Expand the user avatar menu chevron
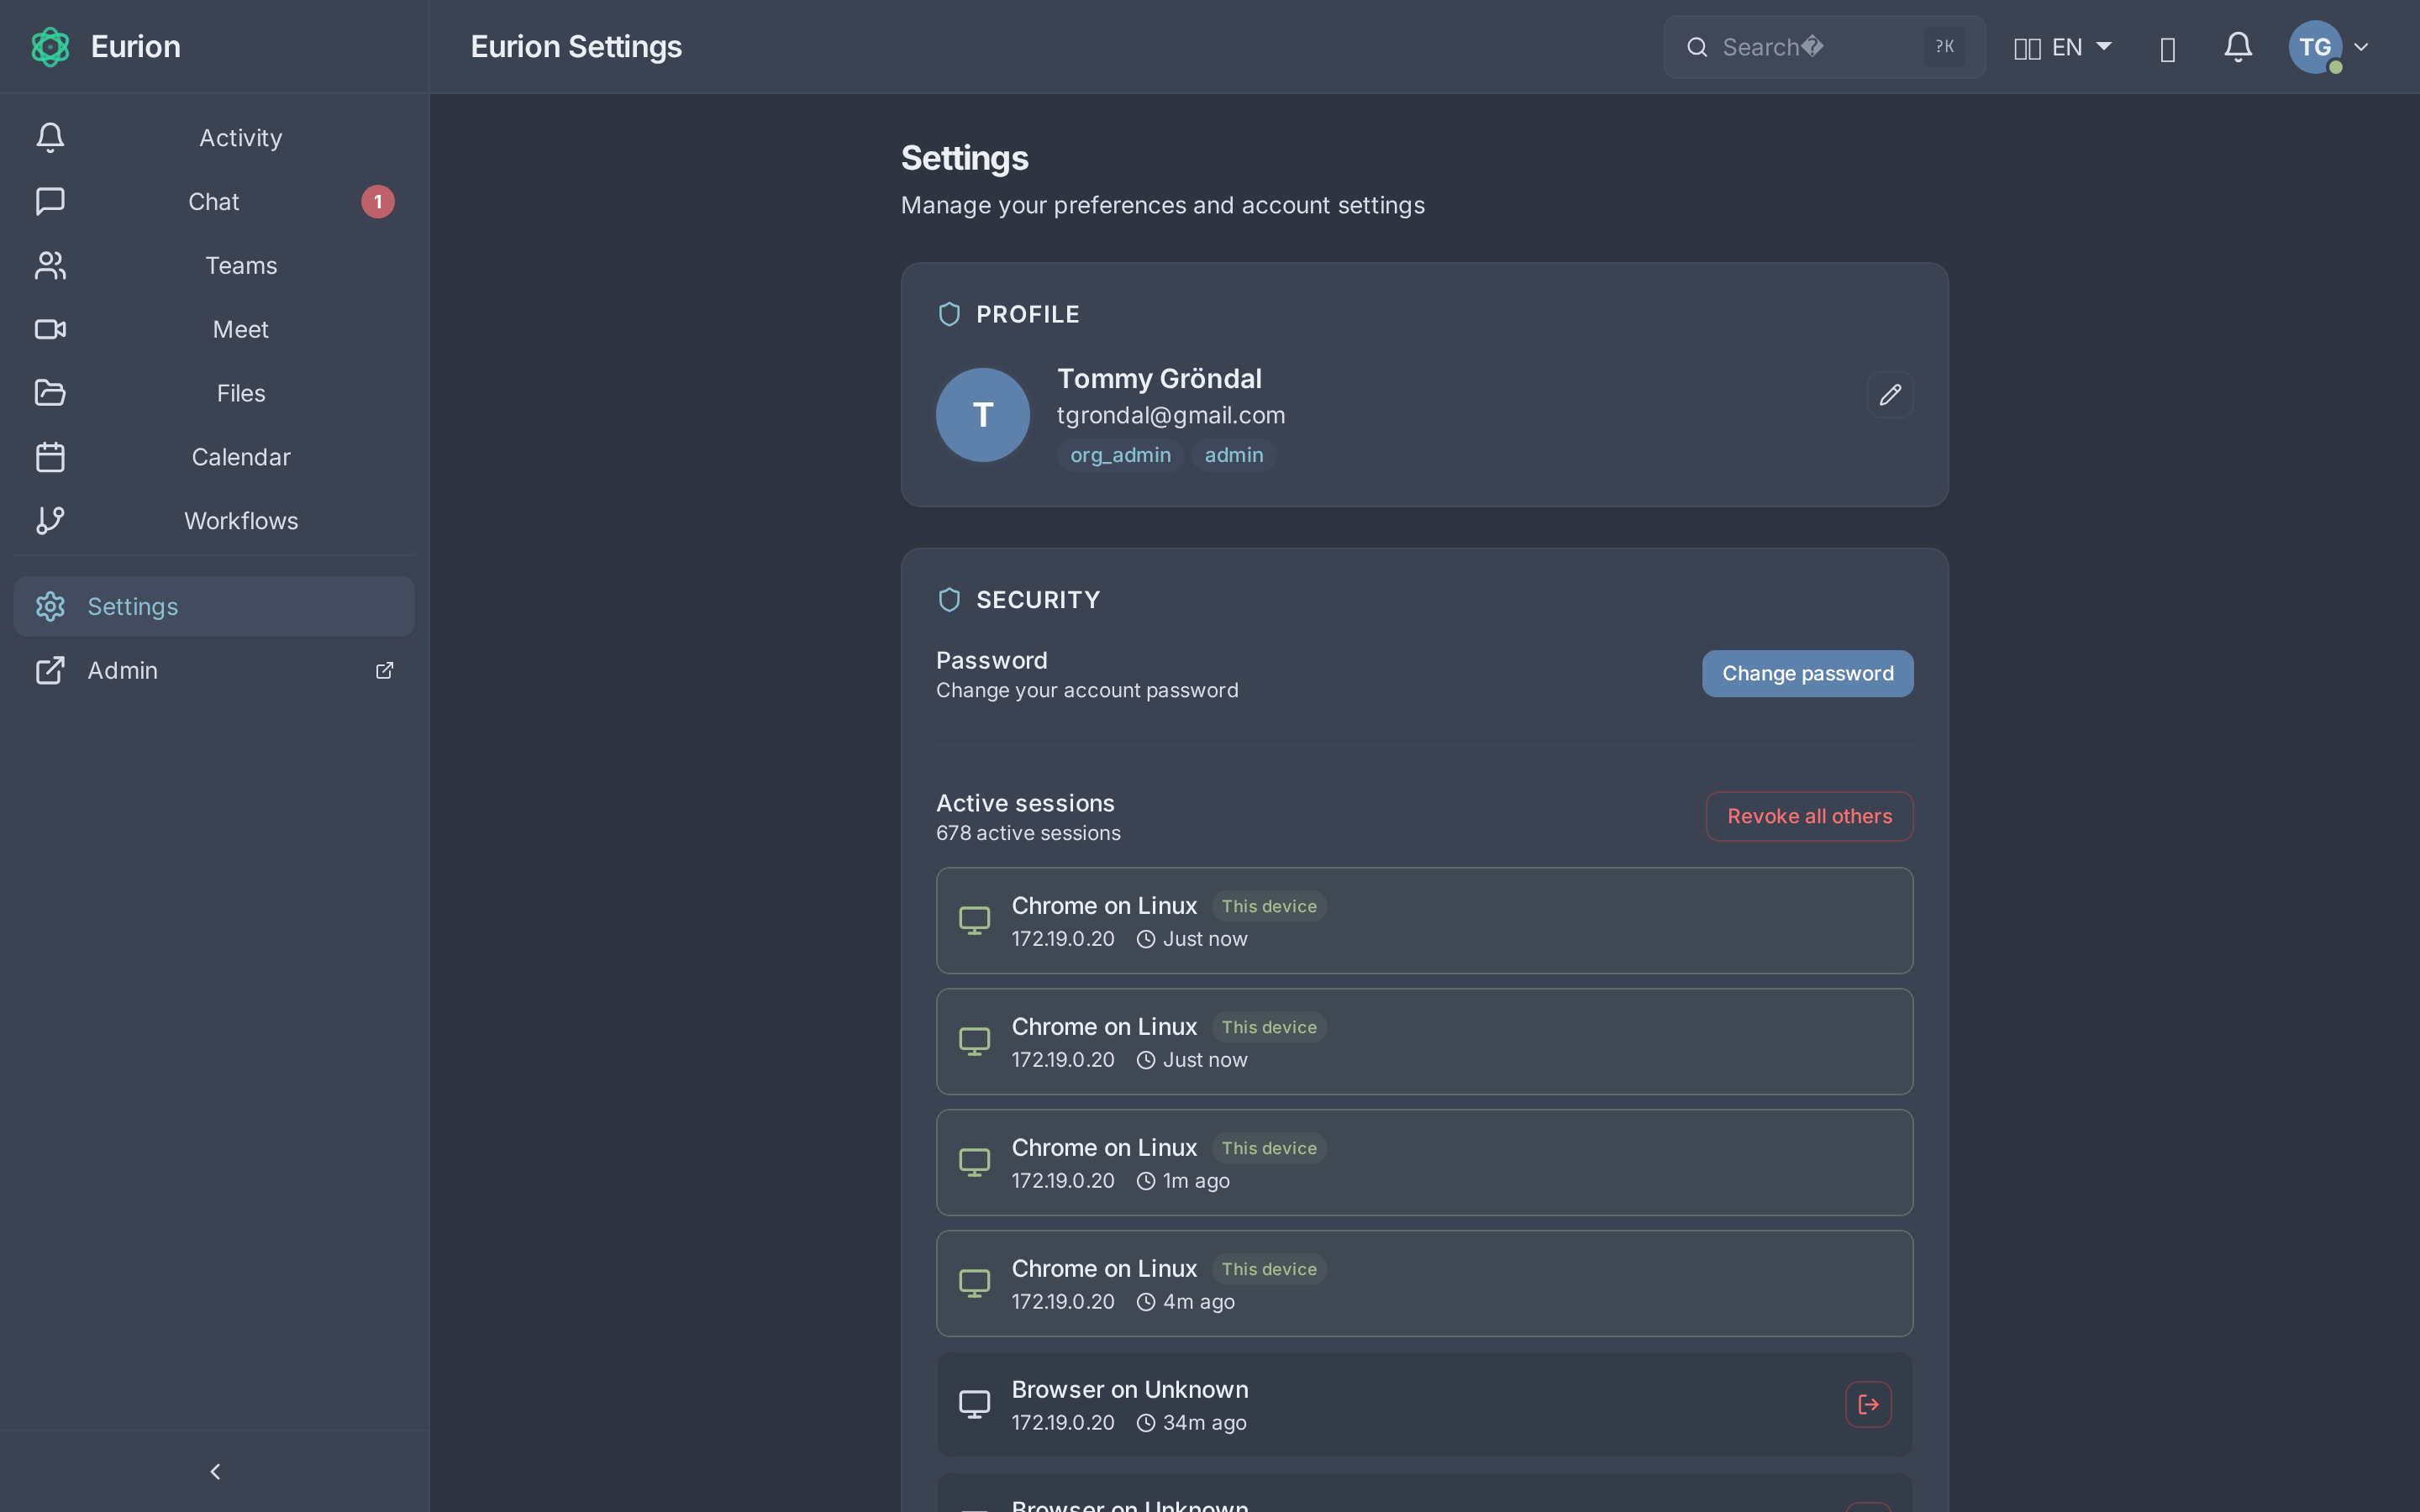2420x1512 pixels. 2361,46
